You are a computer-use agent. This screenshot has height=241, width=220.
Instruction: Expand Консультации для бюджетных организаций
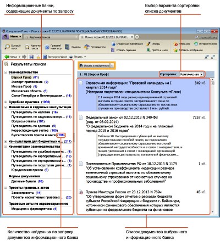(x=5, y=141)
